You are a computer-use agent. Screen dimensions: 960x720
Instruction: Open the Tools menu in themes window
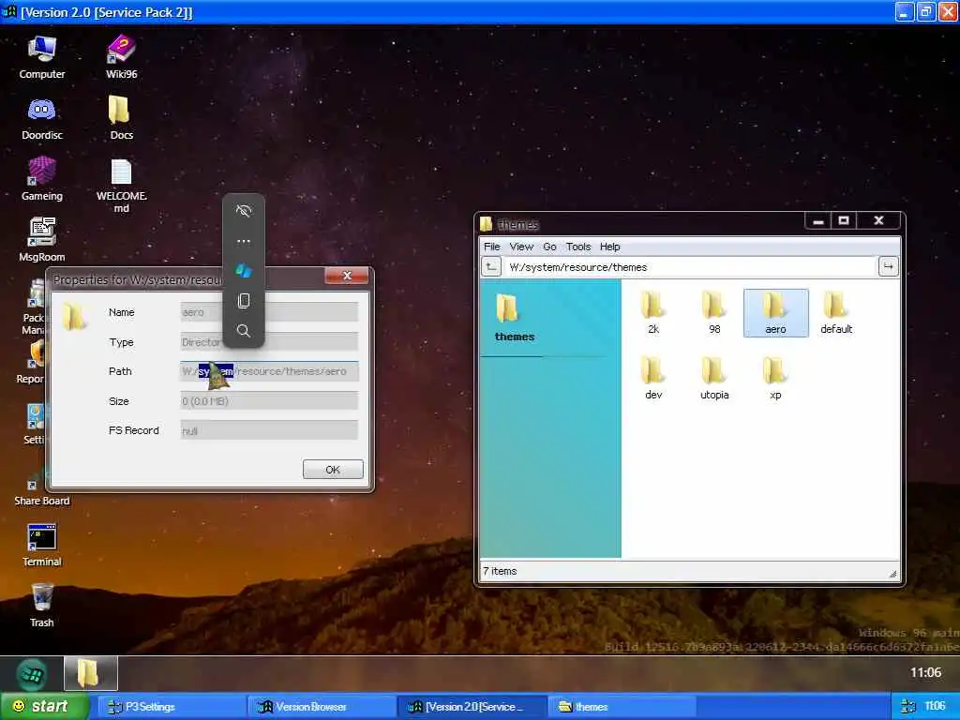[x=577, y=247]
